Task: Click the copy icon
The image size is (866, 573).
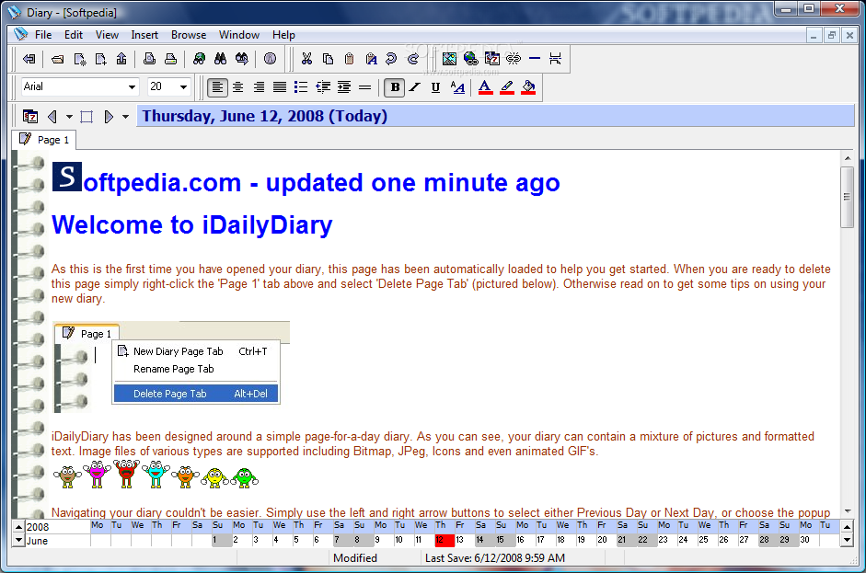Action: coord(328,59)
